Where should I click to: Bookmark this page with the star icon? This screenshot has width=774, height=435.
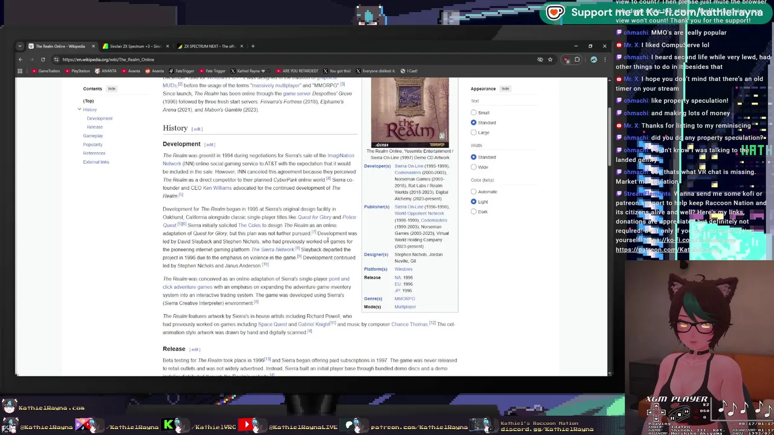pos(550,59)
